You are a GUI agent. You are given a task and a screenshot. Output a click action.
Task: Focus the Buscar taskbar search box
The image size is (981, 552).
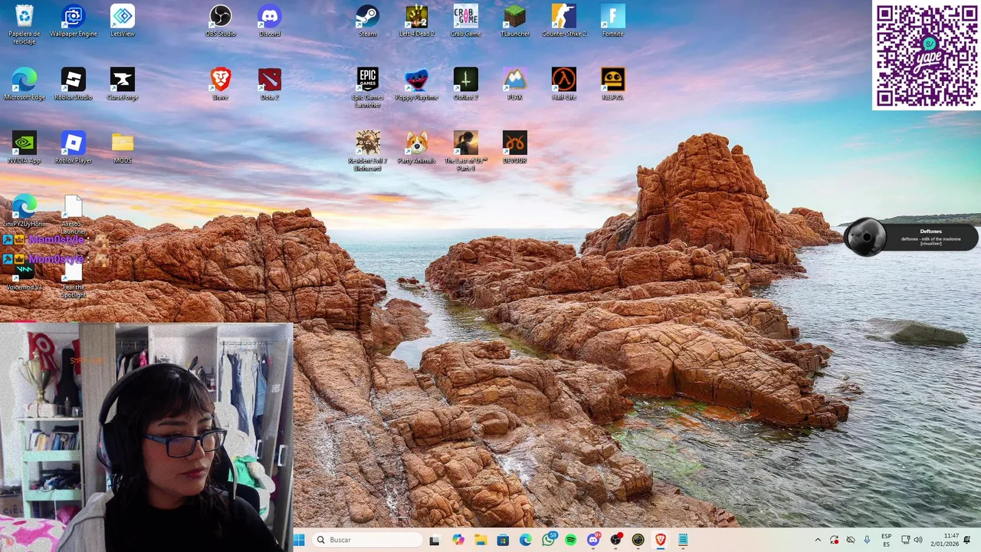[x=368, y=540]
